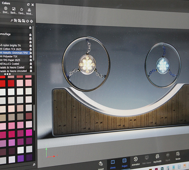Click the color swatch grid scrollbar
This screenshot has width=189, height=170.
point(34,118)
